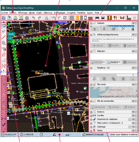Click the delete layer trash icon in Calques
This screenshot has height=142, width=139.
133,29
